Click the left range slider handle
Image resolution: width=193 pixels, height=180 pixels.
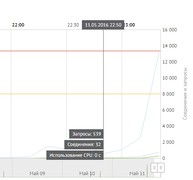[154, 168]
